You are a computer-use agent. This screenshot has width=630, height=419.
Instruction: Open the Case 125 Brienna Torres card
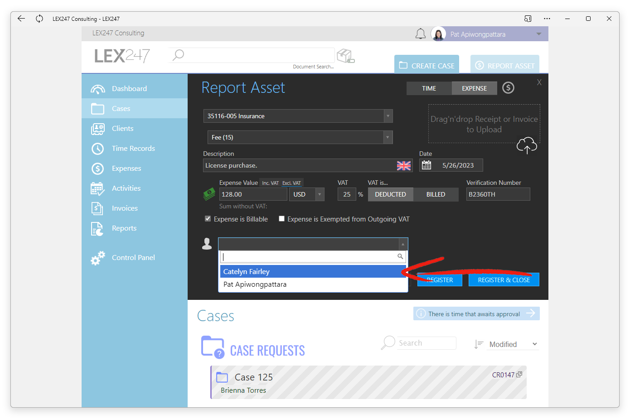pyautogui.click(x=368, y=382)
